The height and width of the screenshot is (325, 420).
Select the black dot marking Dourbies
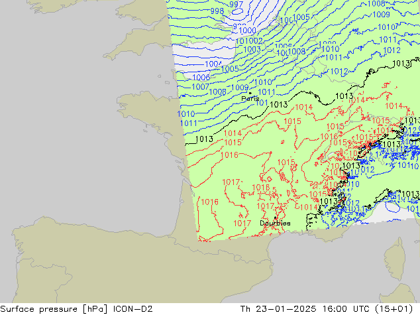pos(275,218)
